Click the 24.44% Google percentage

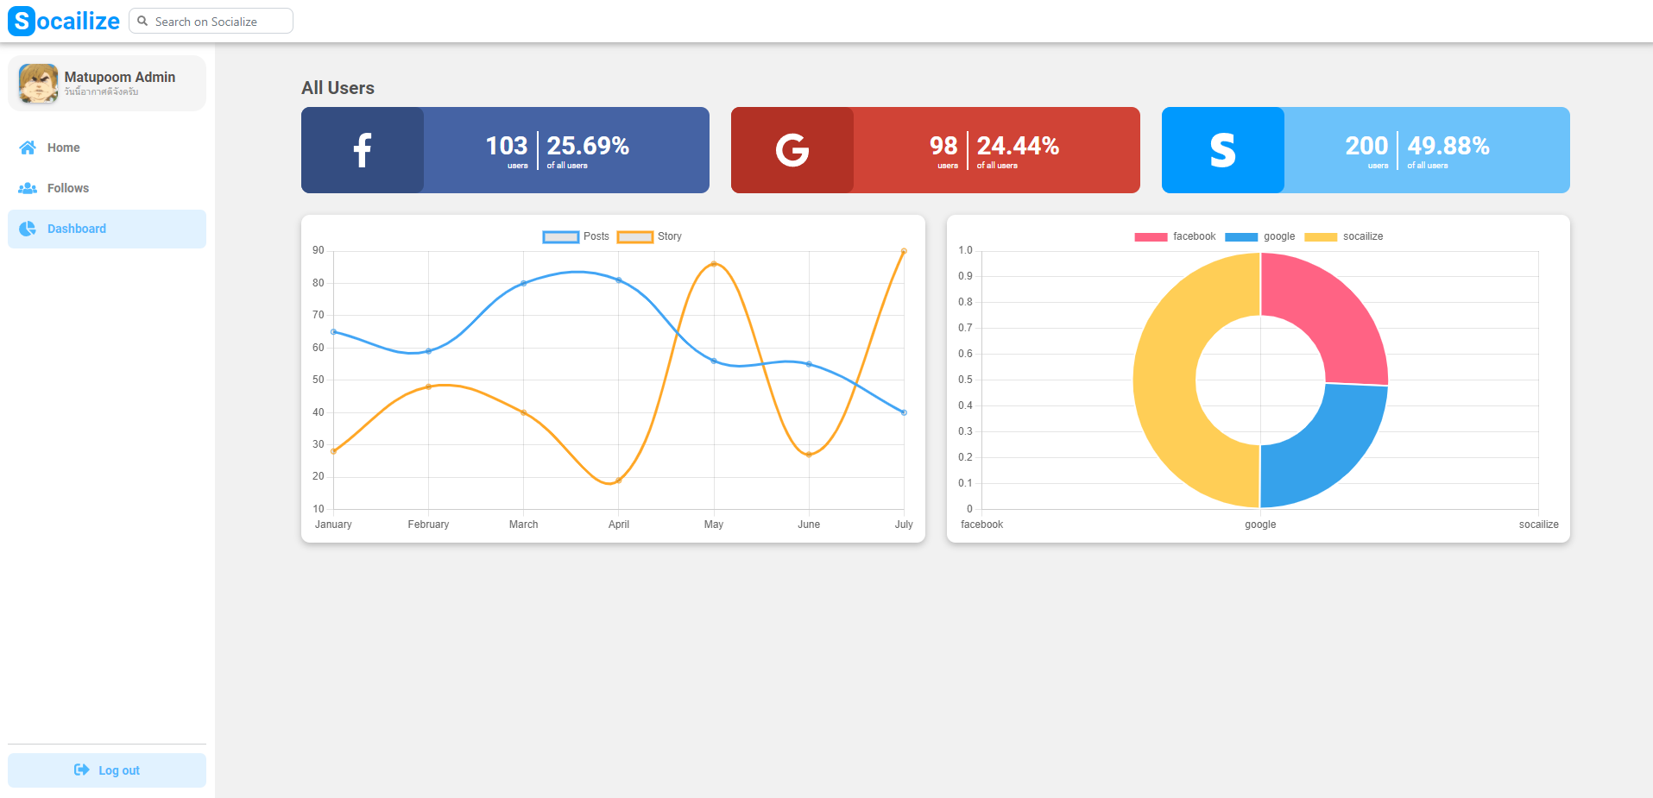(x=1018, y=146)
